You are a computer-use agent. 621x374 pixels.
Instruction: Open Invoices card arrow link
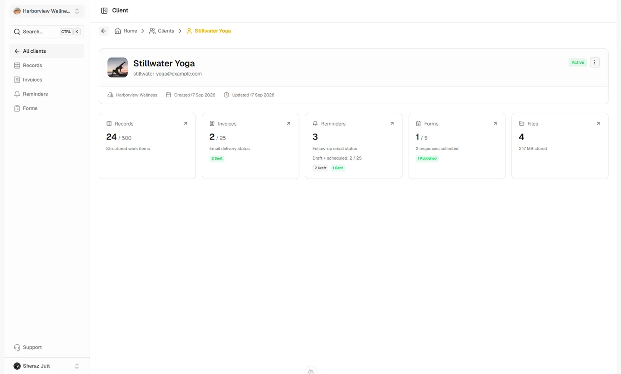(x=289, y=124)
